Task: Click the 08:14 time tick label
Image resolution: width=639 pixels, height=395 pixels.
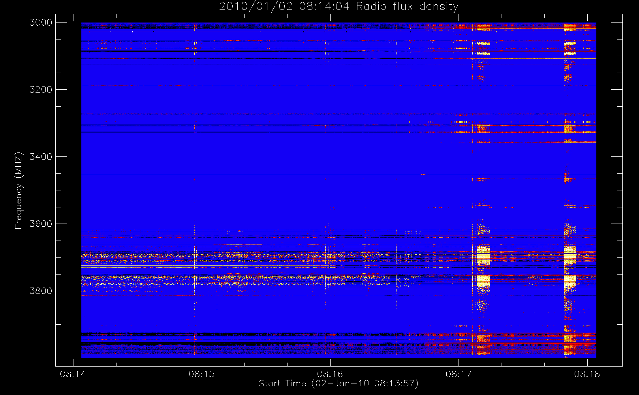Action: [73, 374]
